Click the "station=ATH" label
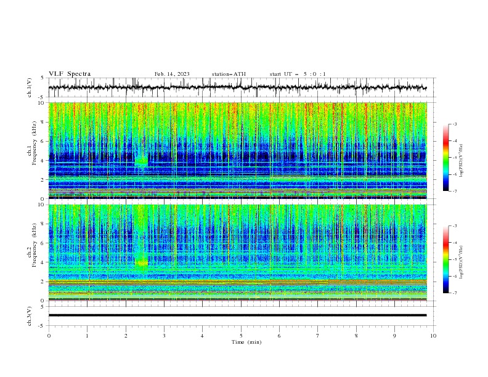The image size is (488, 377). pos(229,74)
